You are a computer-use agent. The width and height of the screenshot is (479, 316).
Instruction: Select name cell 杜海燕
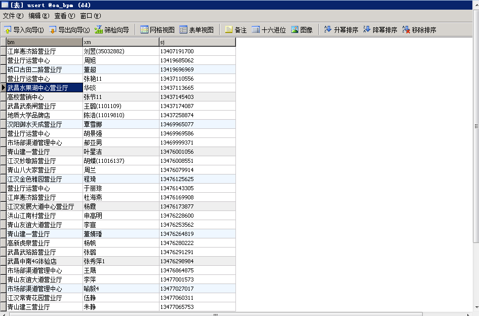pos(121,197)
